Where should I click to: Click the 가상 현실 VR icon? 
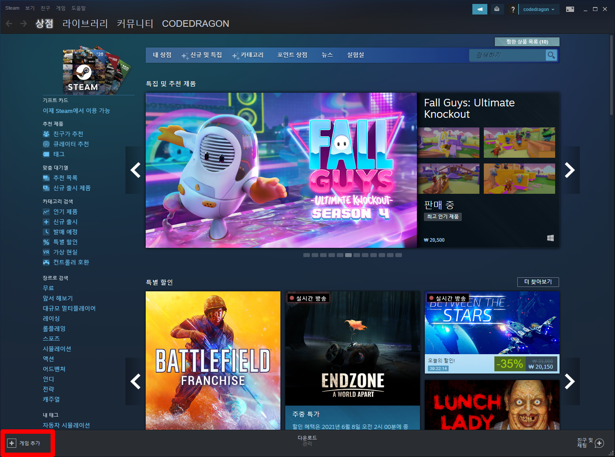tap(46, 252)
